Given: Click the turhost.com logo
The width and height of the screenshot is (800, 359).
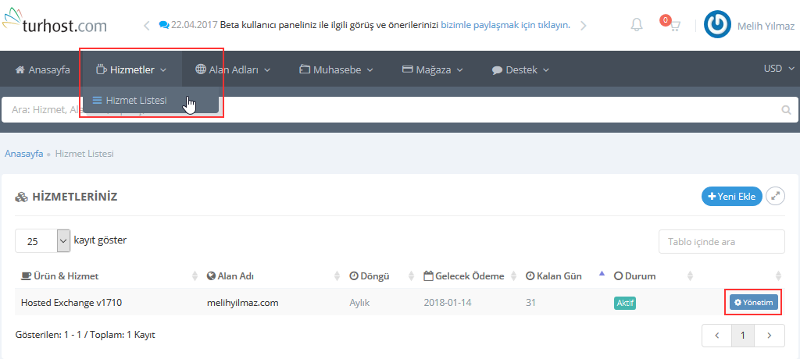Looking at the screenshot, I should [55, 25].
